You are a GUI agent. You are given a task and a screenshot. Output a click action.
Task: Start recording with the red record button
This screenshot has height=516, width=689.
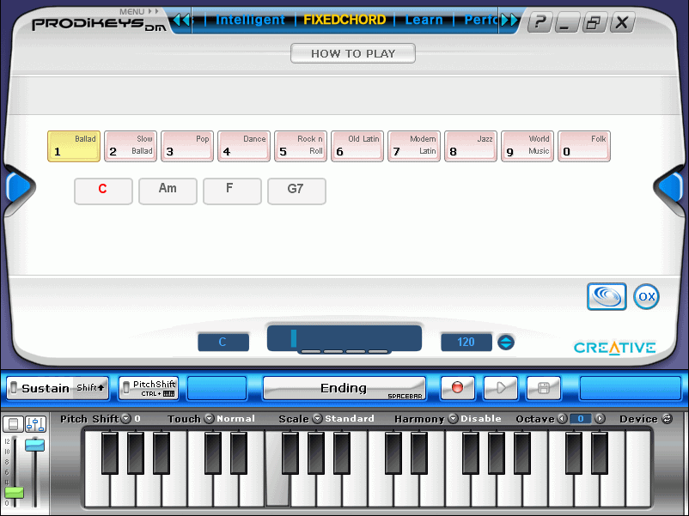point(457,388)
